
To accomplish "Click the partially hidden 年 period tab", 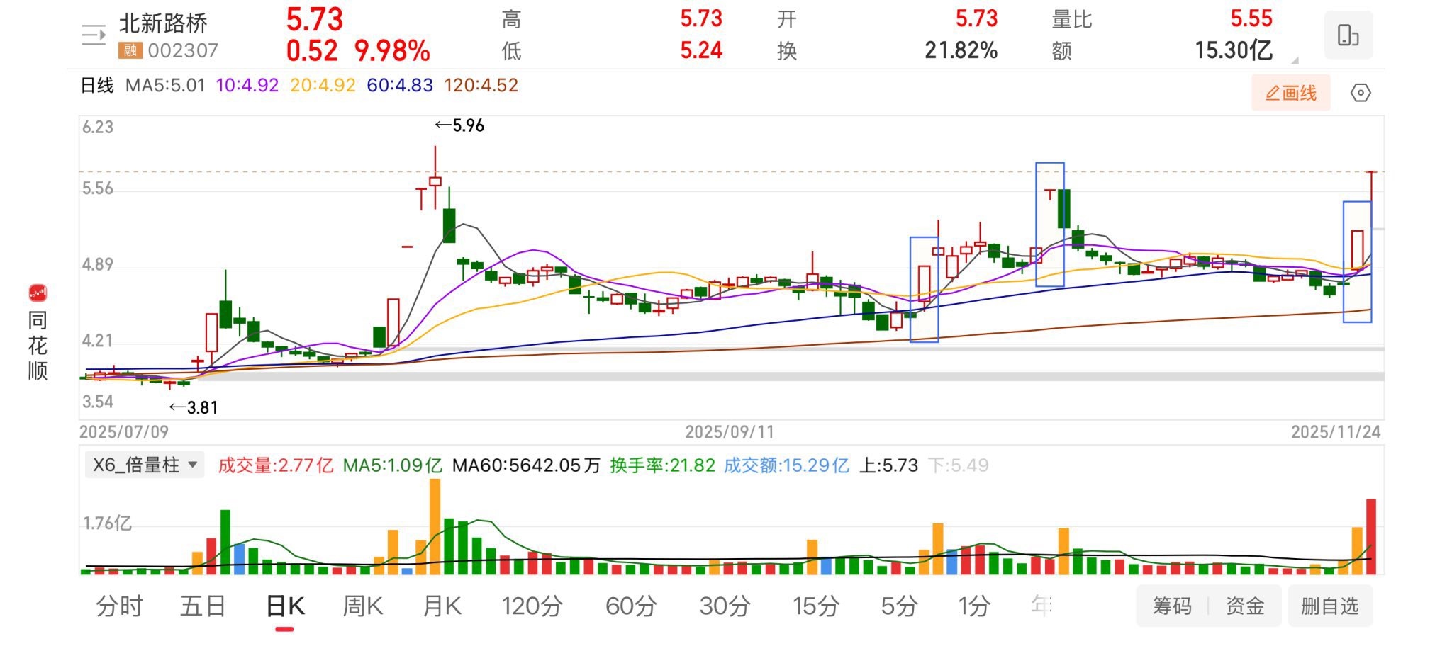I will pos(1041,606).
